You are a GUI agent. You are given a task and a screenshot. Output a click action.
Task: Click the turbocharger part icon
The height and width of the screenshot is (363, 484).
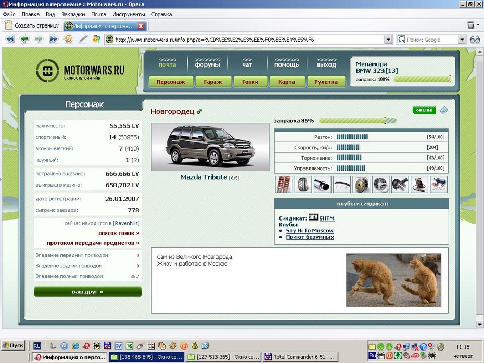pyautogui.click(x=400, y=185)
